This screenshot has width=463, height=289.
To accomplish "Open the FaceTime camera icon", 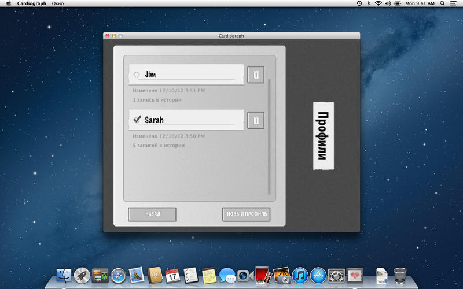I will click(x=245, y=276).
